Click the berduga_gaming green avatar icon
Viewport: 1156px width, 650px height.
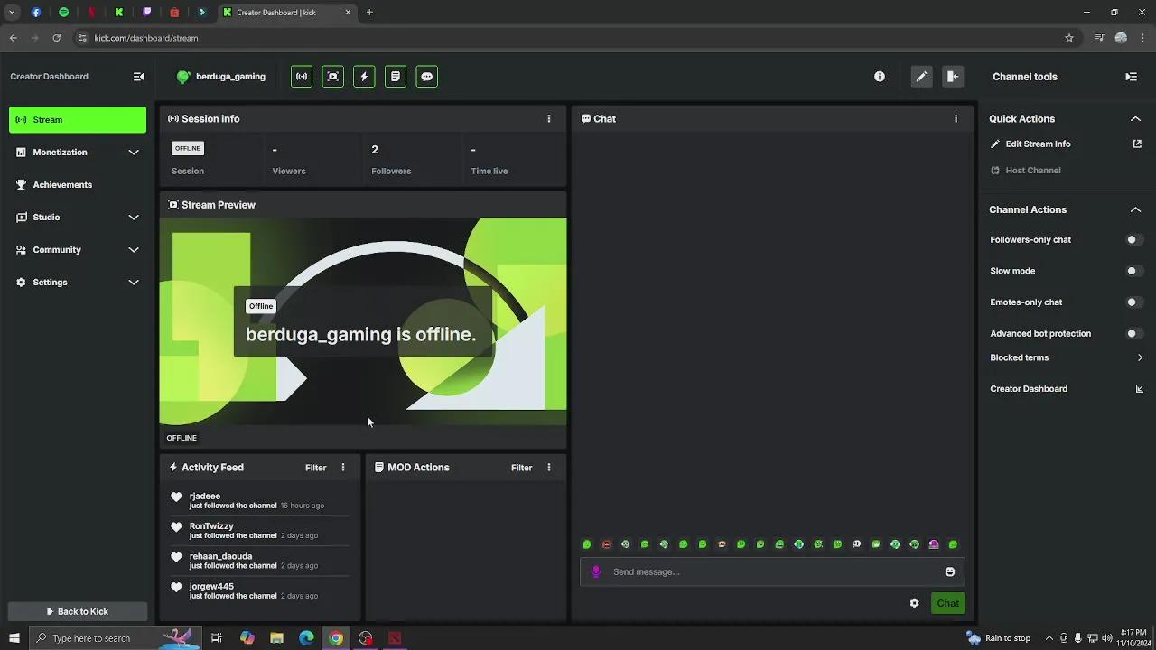[183, 77]
